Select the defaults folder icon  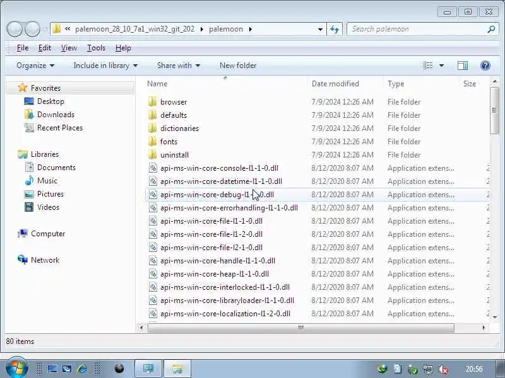pyautogui.click(x=152, y=115)
